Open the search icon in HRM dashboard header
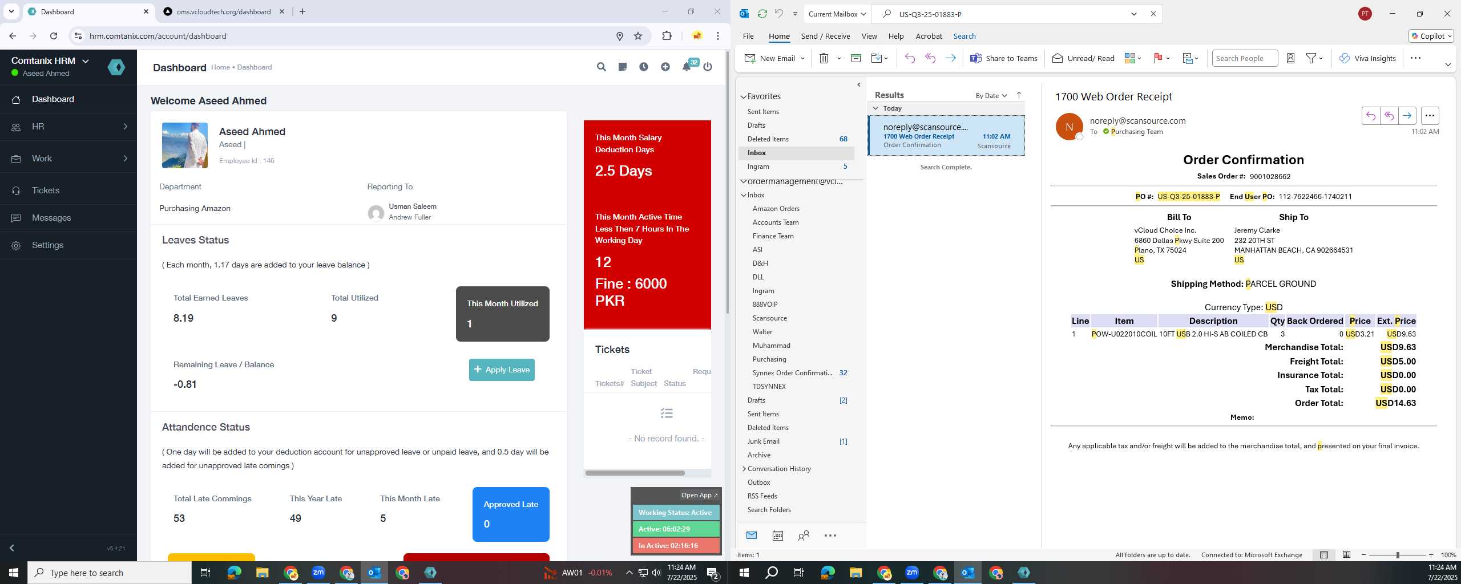 pos(601,67)
